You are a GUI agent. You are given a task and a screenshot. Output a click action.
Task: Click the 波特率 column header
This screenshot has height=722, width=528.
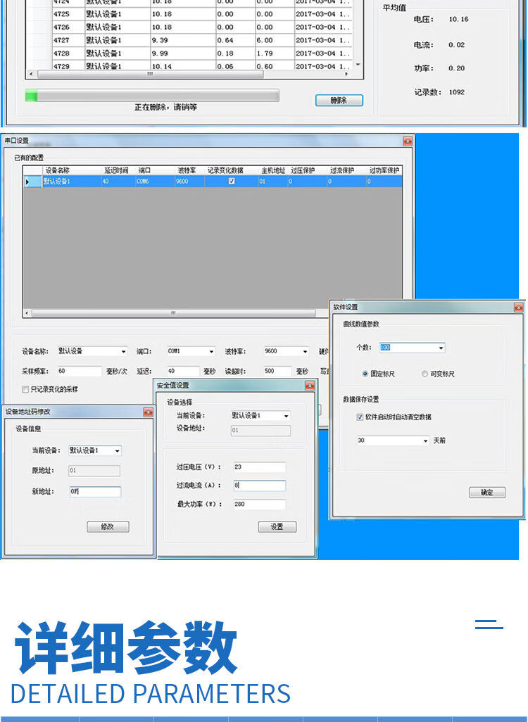(x=187, y=170)
